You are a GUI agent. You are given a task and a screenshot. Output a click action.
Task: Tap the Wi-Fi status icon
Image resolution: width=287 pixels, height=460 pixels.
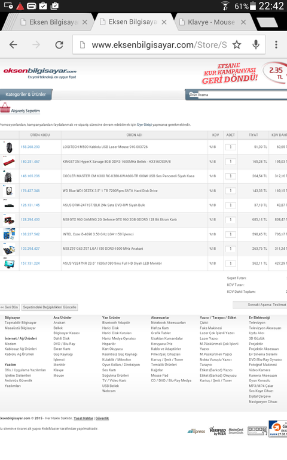tap(225, 6)
